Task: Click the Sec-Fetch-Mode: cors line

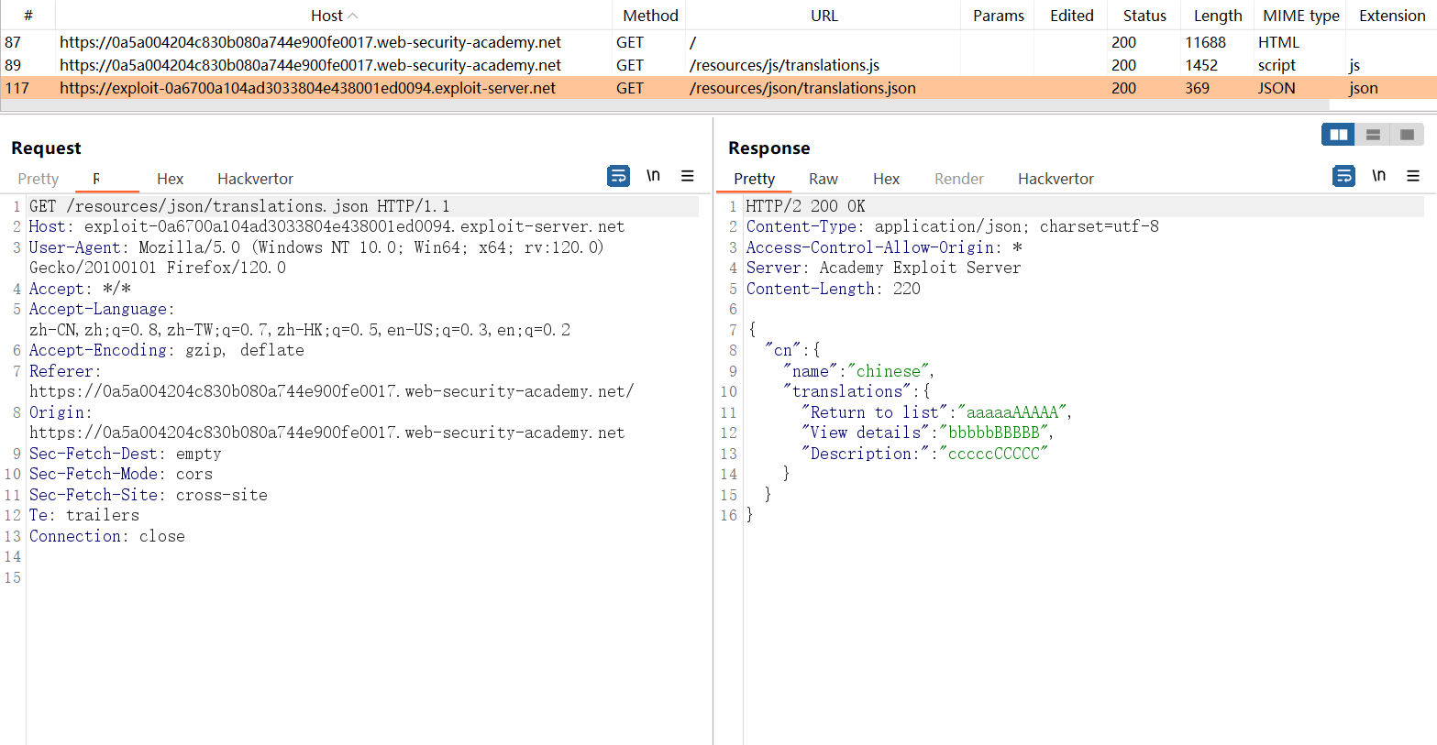Action: pos(120,474)
